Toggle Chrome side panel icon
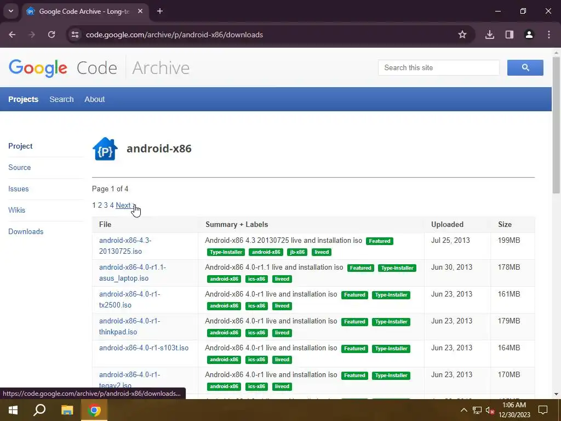 pyautogui.click(x=510, y=35)
